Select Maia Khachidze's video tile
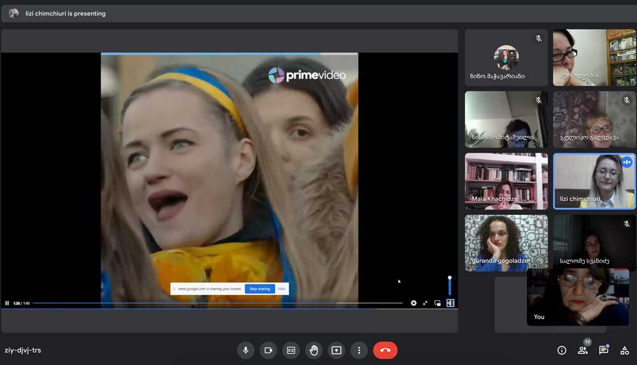The width and height of the screenshot is (637, 365). (506, 181)
